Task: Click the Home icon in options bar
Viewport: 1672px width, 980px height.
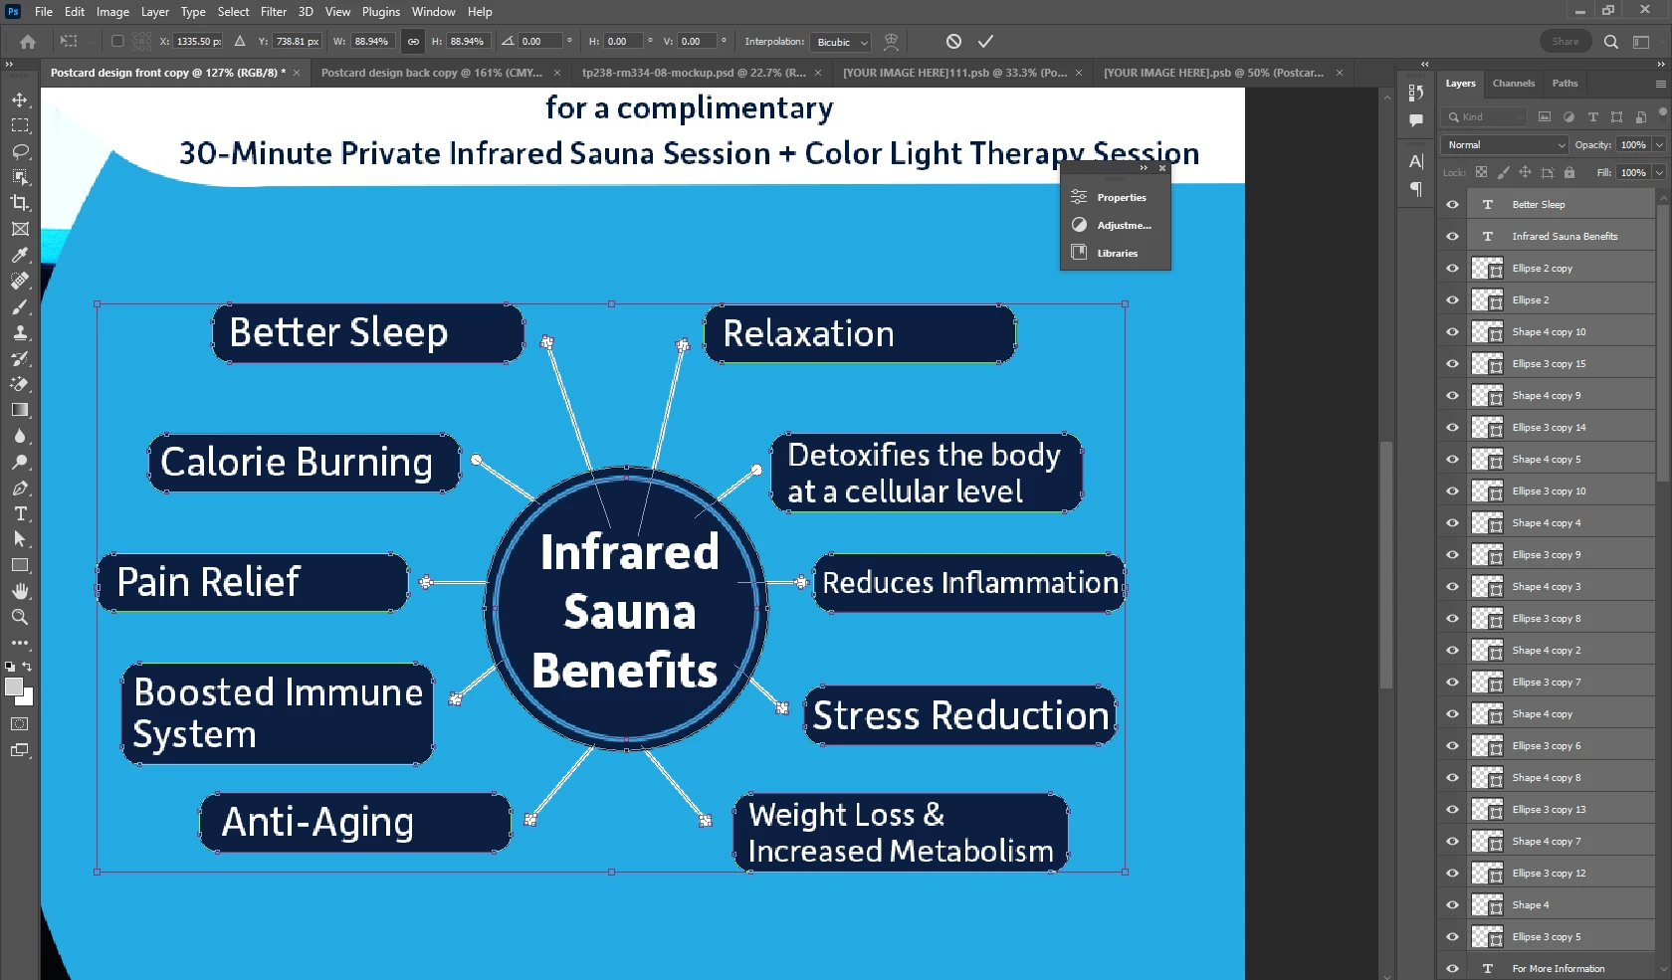Action: (28, 42)
